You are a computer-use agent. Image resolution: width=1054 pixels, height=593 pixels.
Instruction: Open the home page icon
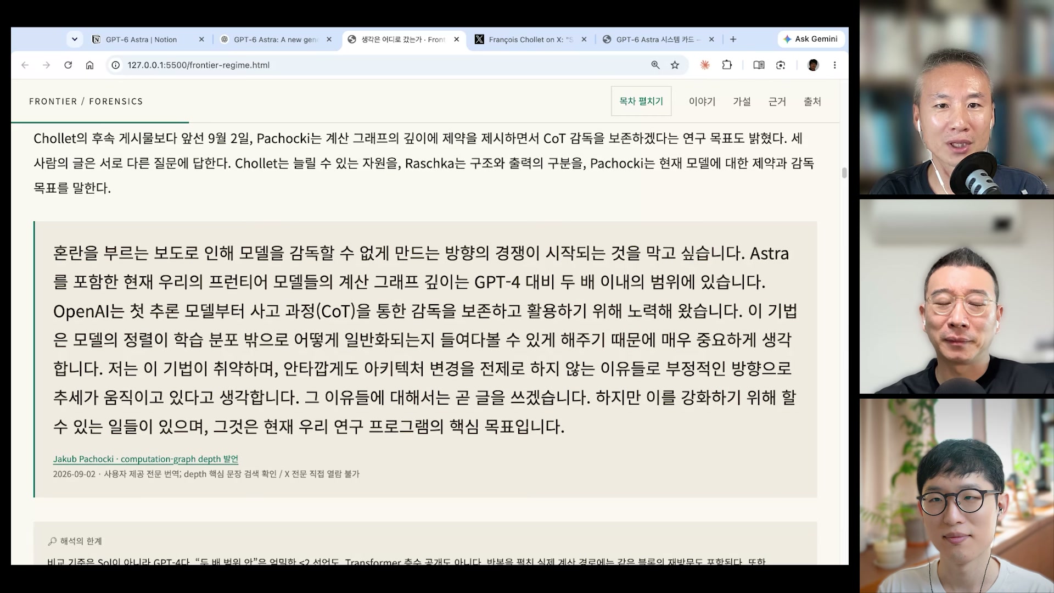89,65
